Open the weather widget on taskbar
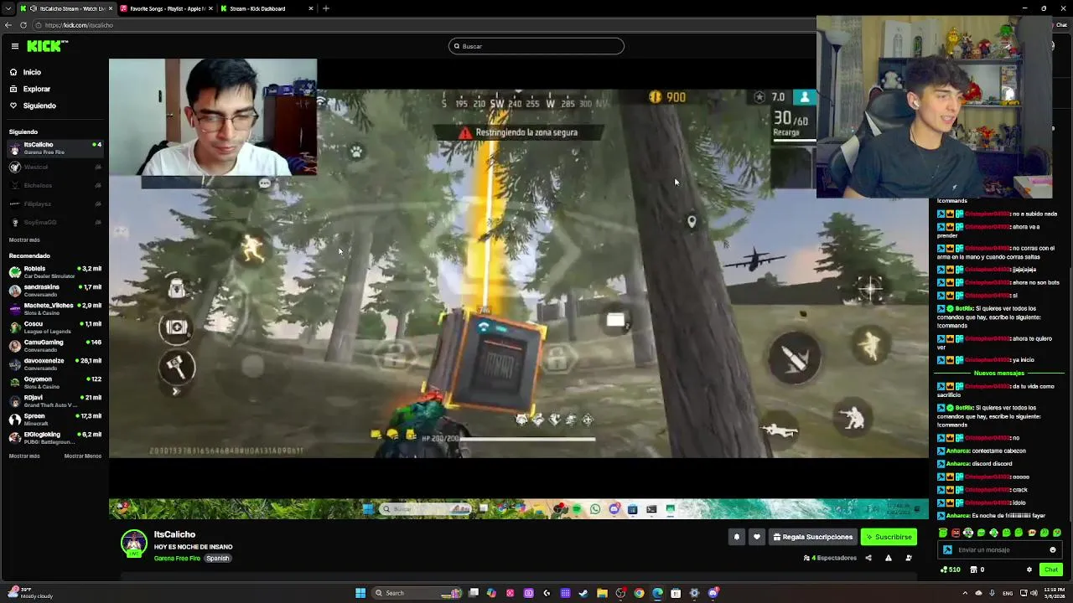The height and width of the screenshot is (603, 1073). [x=29, y=593]
